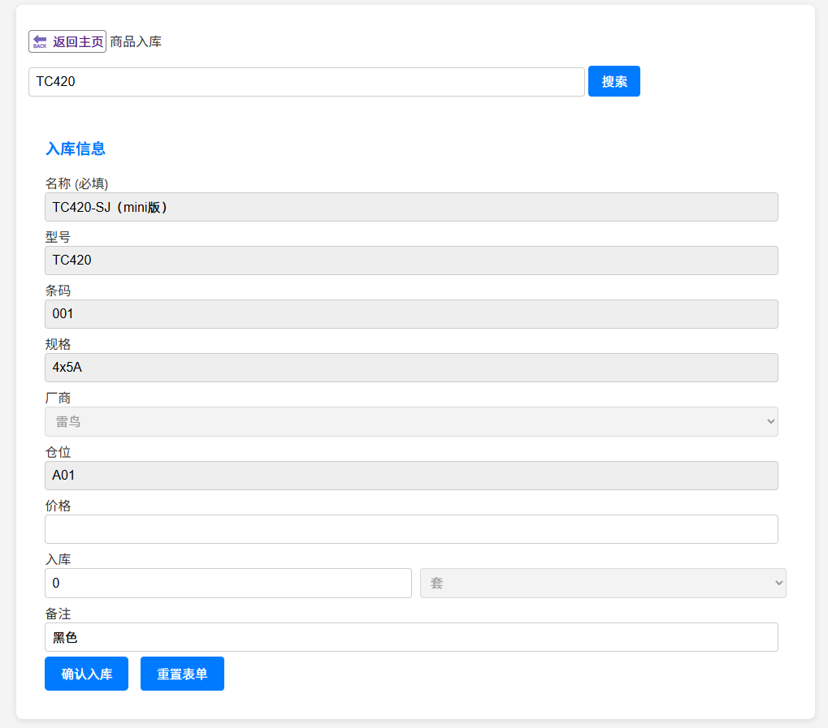Click the 入库 label above quantity
Screen dimensions: 828x728
click(58, 560)
